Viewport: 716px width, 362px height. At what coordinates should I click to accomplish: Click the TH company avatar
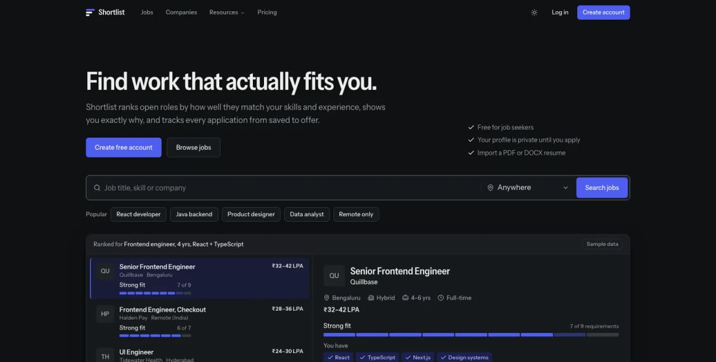[105, 355]
